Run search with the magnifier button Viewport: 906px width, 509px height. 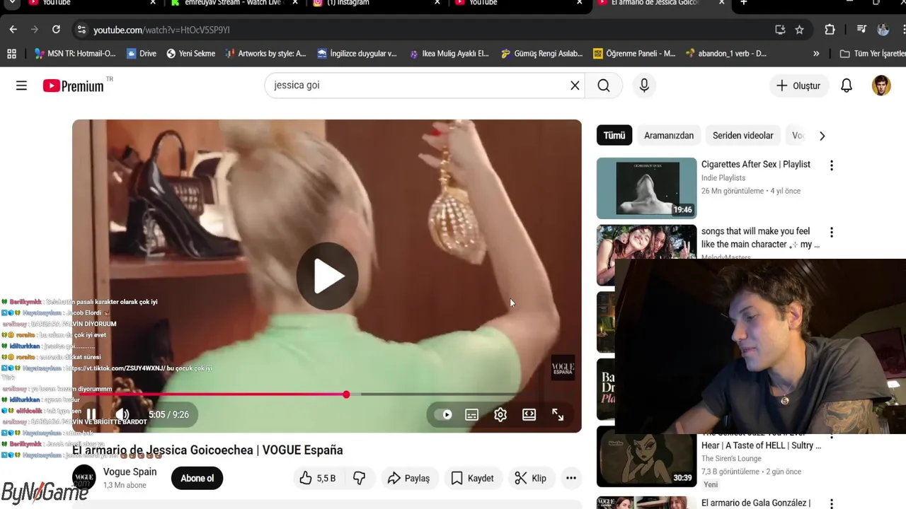[x=603, y=86]
